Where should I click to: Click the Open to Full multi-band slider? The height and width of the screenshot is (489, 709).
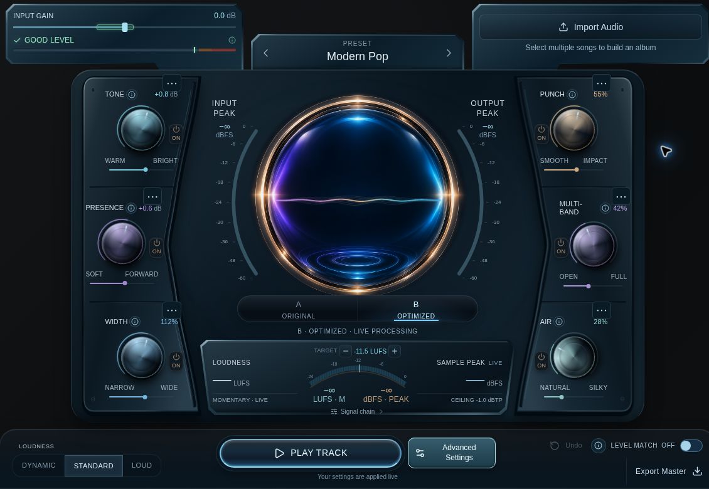(x=594, y=286)
